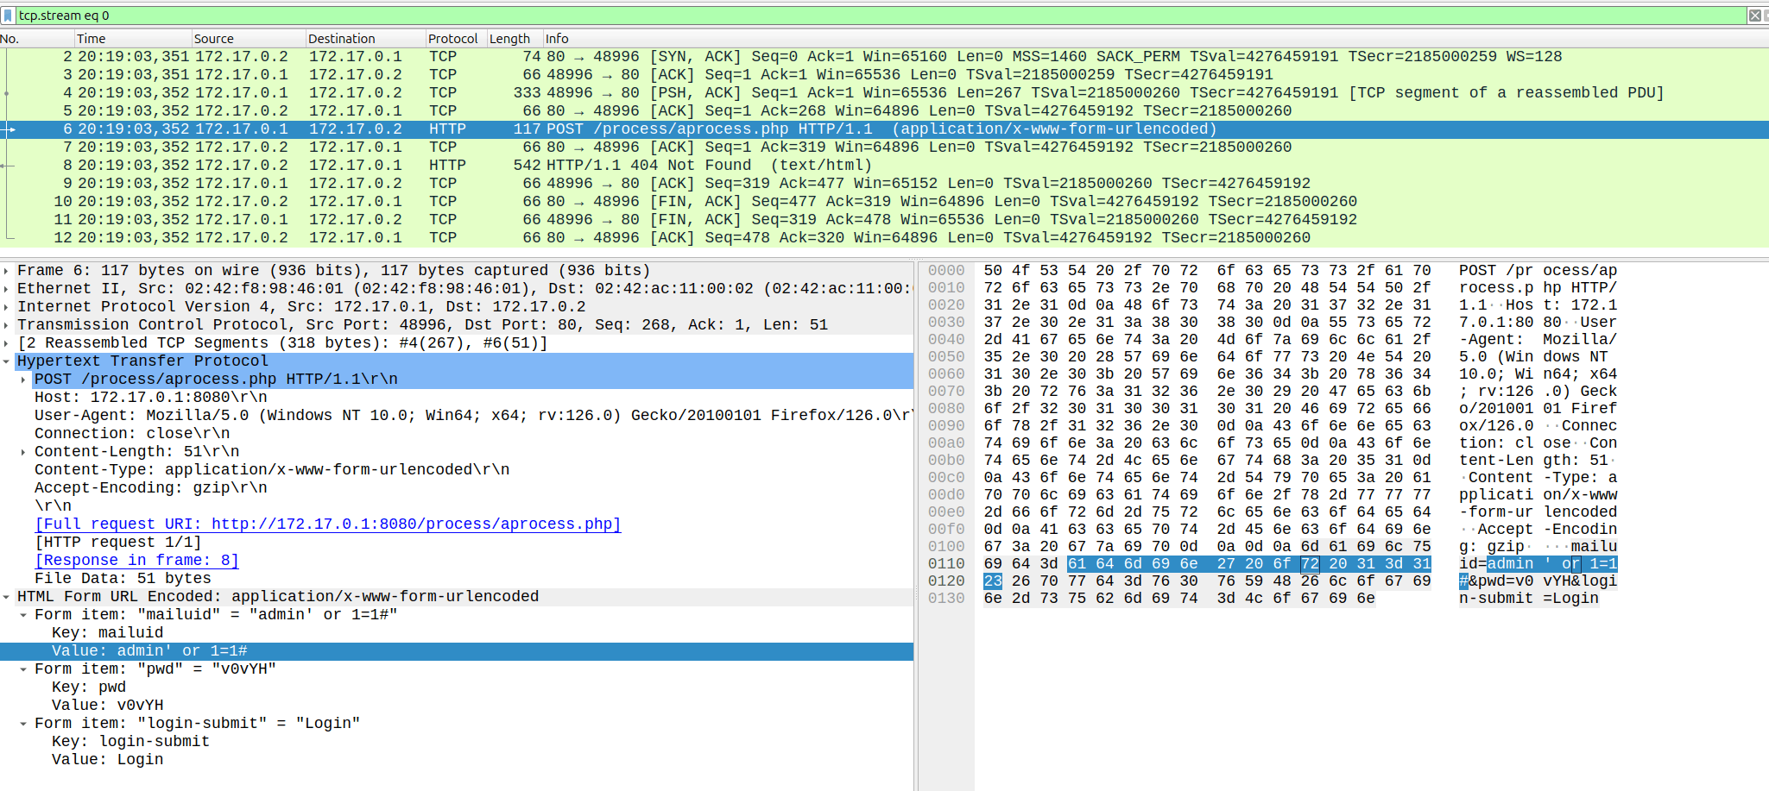Image resolution: width=1769 pixels, height=791 pixels.
Task: Select packet 8 HTTP/1.1 404 Not Found
Action: (x=884, y=166)
